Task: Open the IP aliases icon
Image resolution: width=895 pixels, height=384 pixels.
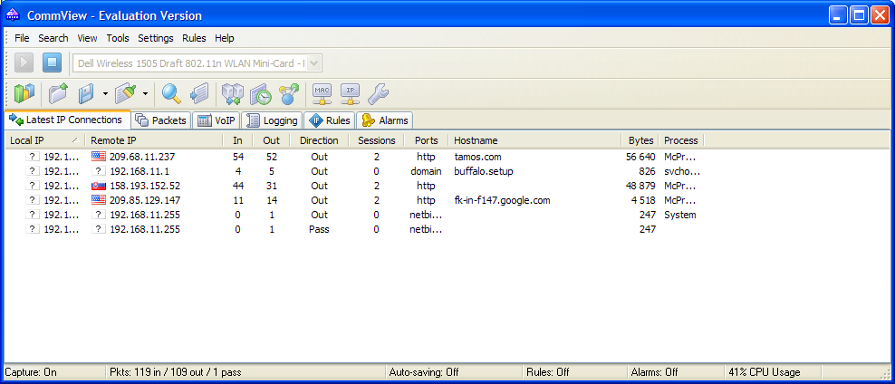Action: (x=351, y=93)
